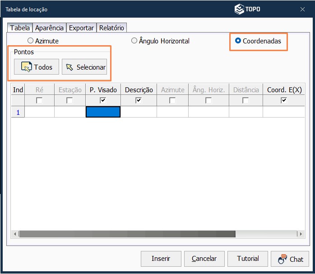
Task: Open Chat support button
Action: [x=290, y=259]
